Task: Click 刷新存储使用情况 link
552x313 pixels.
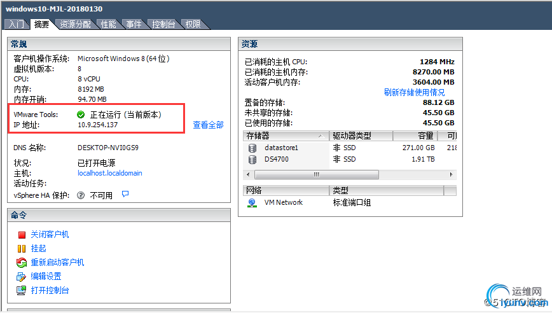Action: [x=414, y=93]
